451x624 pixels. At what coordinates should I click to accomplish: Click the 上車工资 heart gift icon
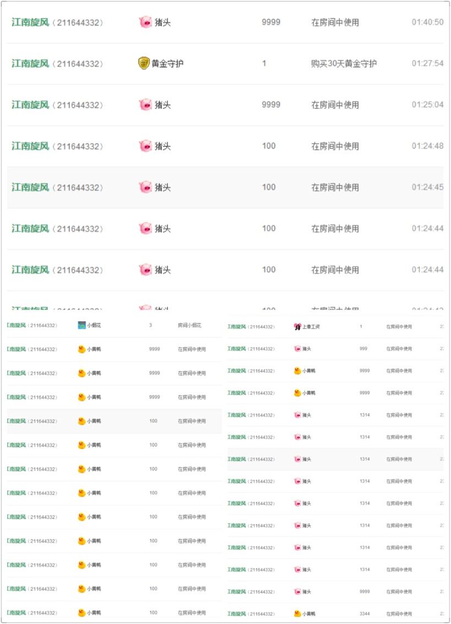(297, 327)
